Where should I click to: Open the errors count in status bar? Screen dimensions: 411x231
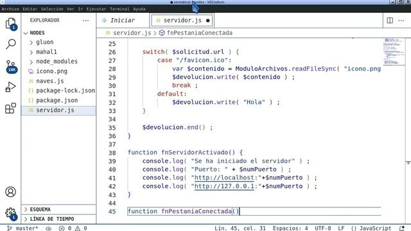pyautogui.click(x=65, y=228)
